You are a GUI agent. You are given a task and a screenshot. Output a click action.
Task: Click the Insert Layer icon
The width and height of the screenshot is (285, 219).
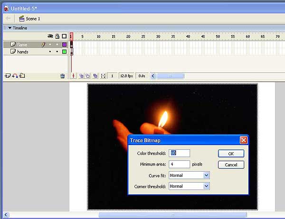click(7, 76)
